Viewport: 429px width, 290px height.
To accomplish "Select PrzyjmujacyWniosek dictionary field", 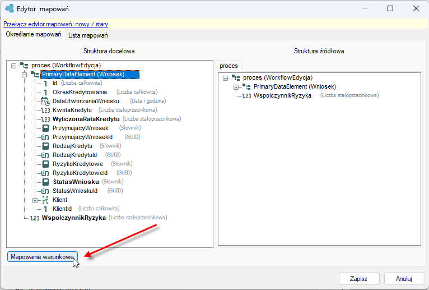I will [81, 128].
